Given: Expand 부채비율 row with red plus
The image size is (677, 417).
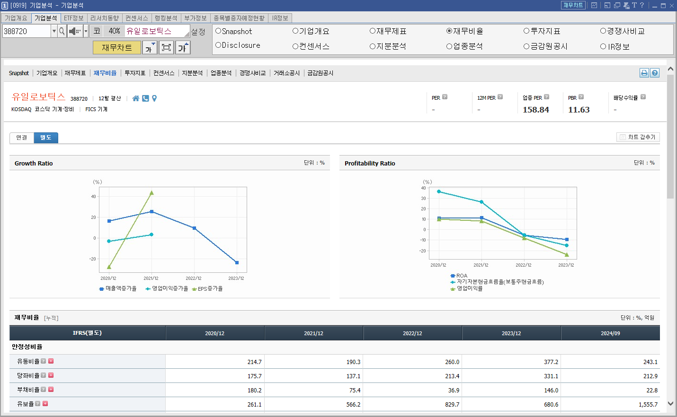Looking at the screenshot, I should tap(51, 390).
